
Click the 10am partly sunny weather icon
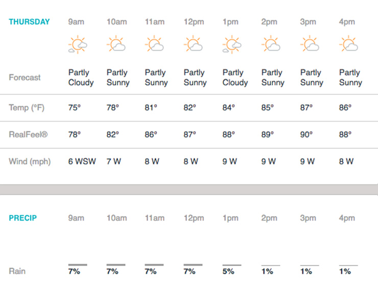point(116,43)
